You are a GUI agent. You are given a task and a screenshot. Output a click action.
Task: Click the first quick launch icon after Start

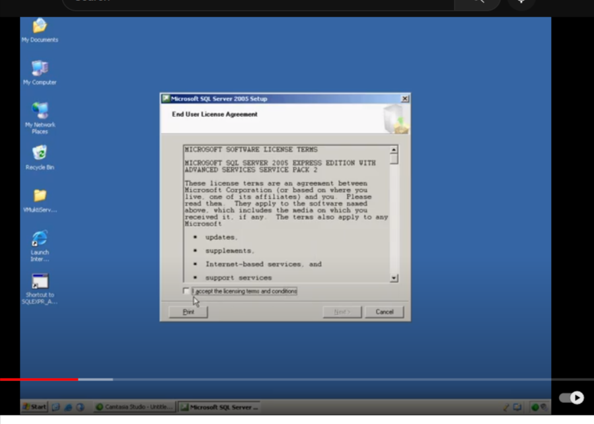[x=56, y=407]
